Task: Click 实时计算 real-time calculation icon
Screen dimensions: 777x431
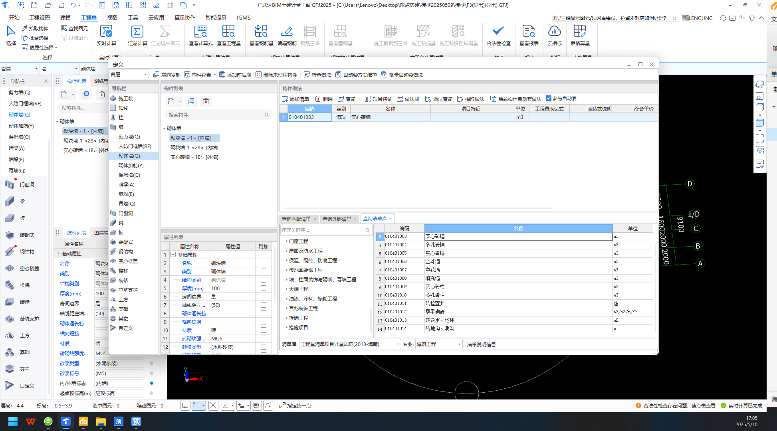Action: [x=106, y=35]
